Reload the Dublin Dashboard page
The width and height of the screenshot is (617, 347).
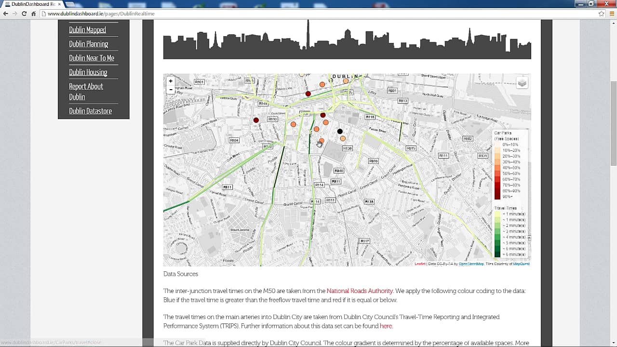(24, 13)
